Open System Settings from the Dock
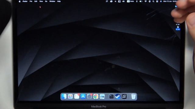The height and width of the screenshot is (109, 195). point(89,96)
